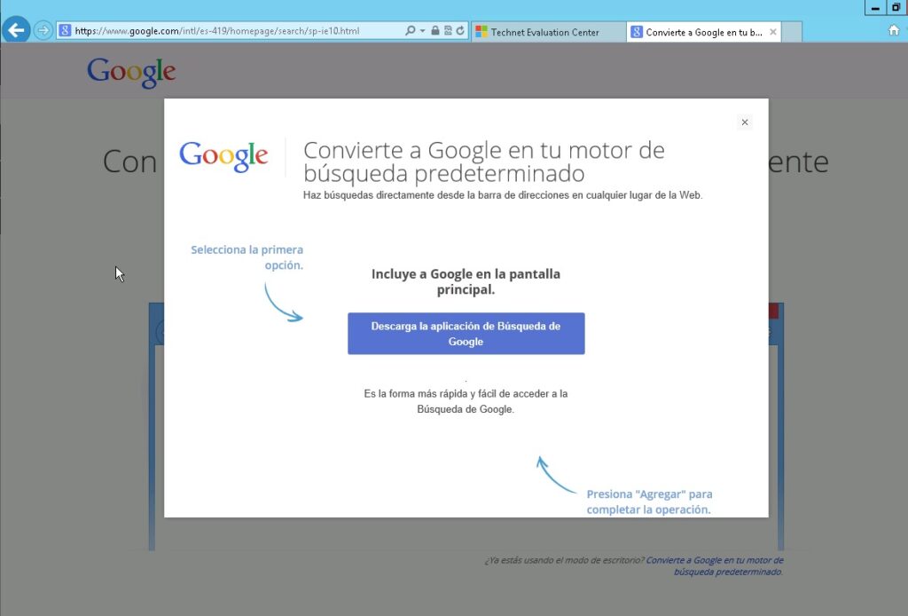The height and width of the screenshot is (616, 908).
Task: Click the browser Home icon
Action: (x=894, y=31)
